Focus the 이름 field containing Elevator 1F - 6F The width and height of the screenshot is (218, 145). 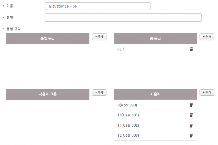click(x=97, y=7)
